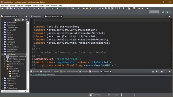This screenshot has height=97, width=173.
Task: Click the Terminate (stop) debug icon
Action: 29,8
